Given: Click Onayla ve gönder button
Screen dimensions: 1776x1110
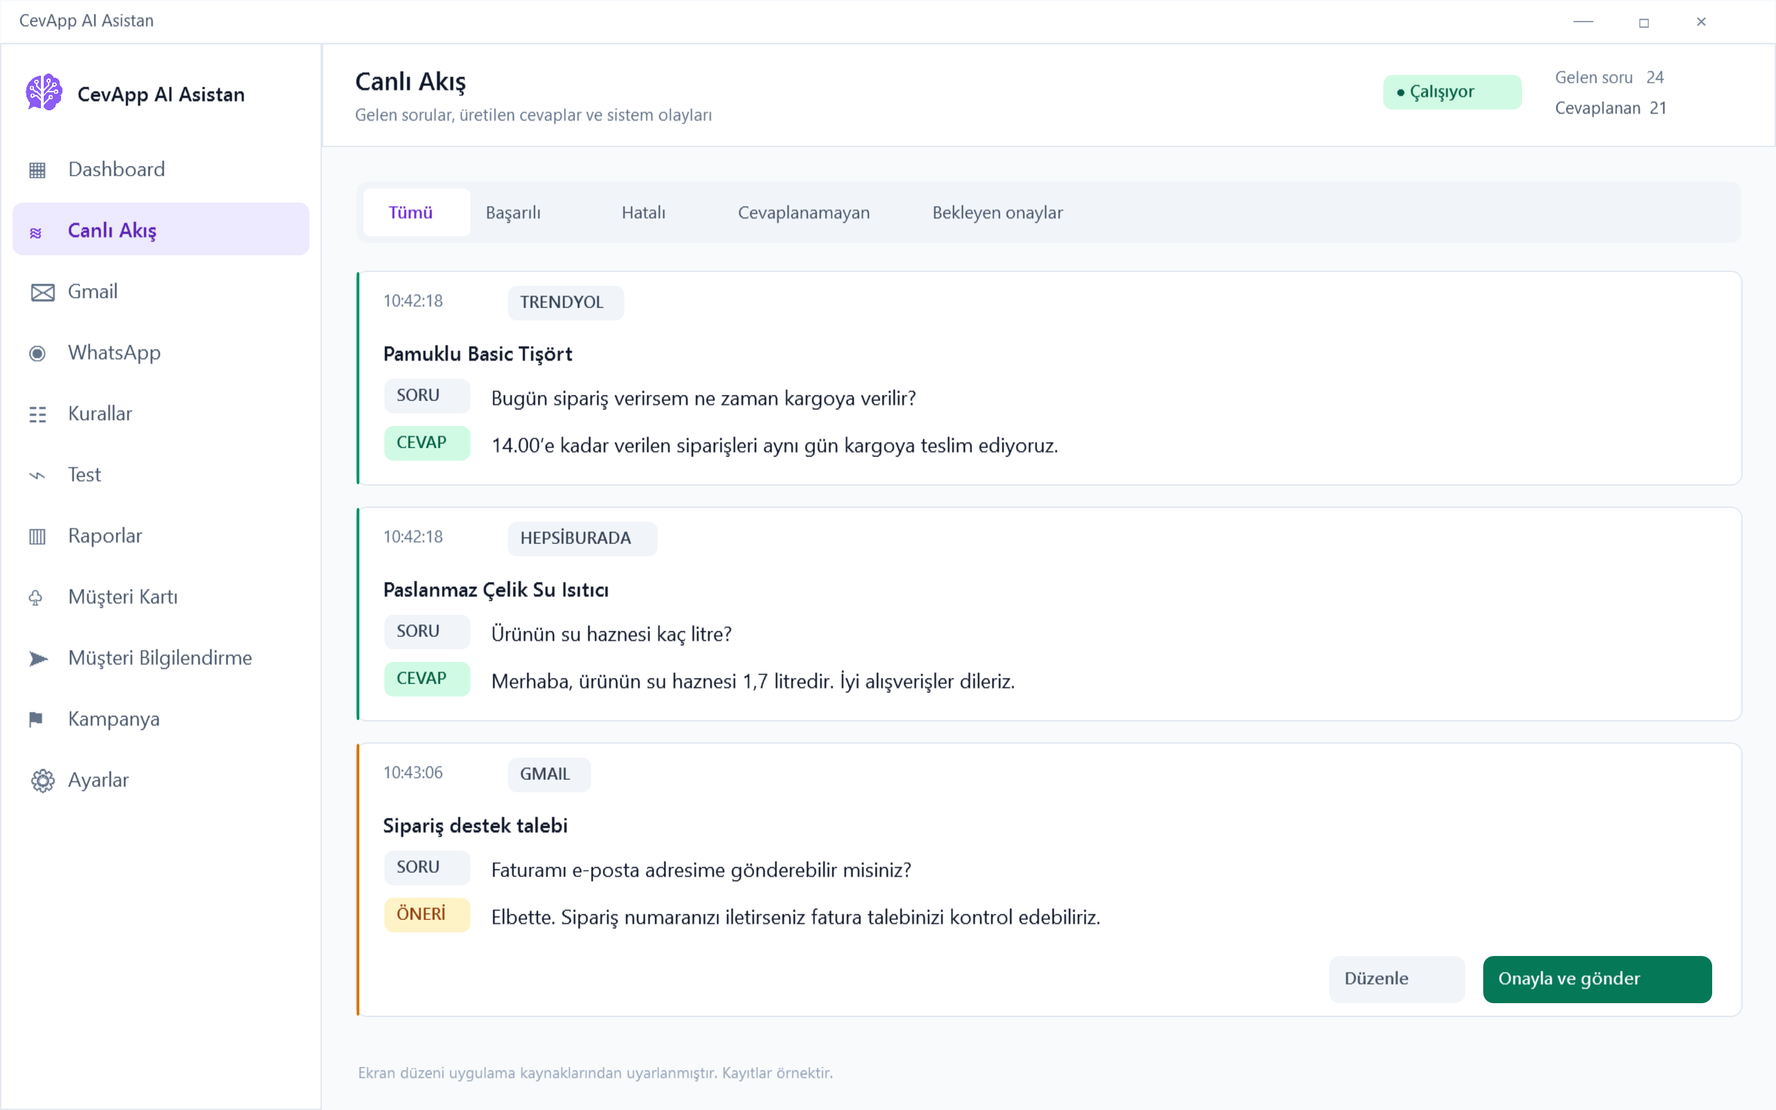Looking at the screenshot, I should pyautogui.click(x=1597, y=979).
